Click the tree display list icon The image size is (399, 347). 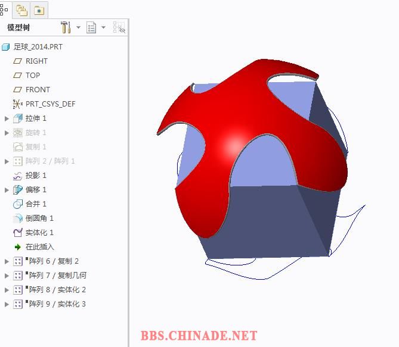(x=91, y=27)
